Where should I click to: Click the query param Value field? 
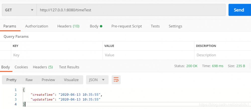[x=148, y=55]
